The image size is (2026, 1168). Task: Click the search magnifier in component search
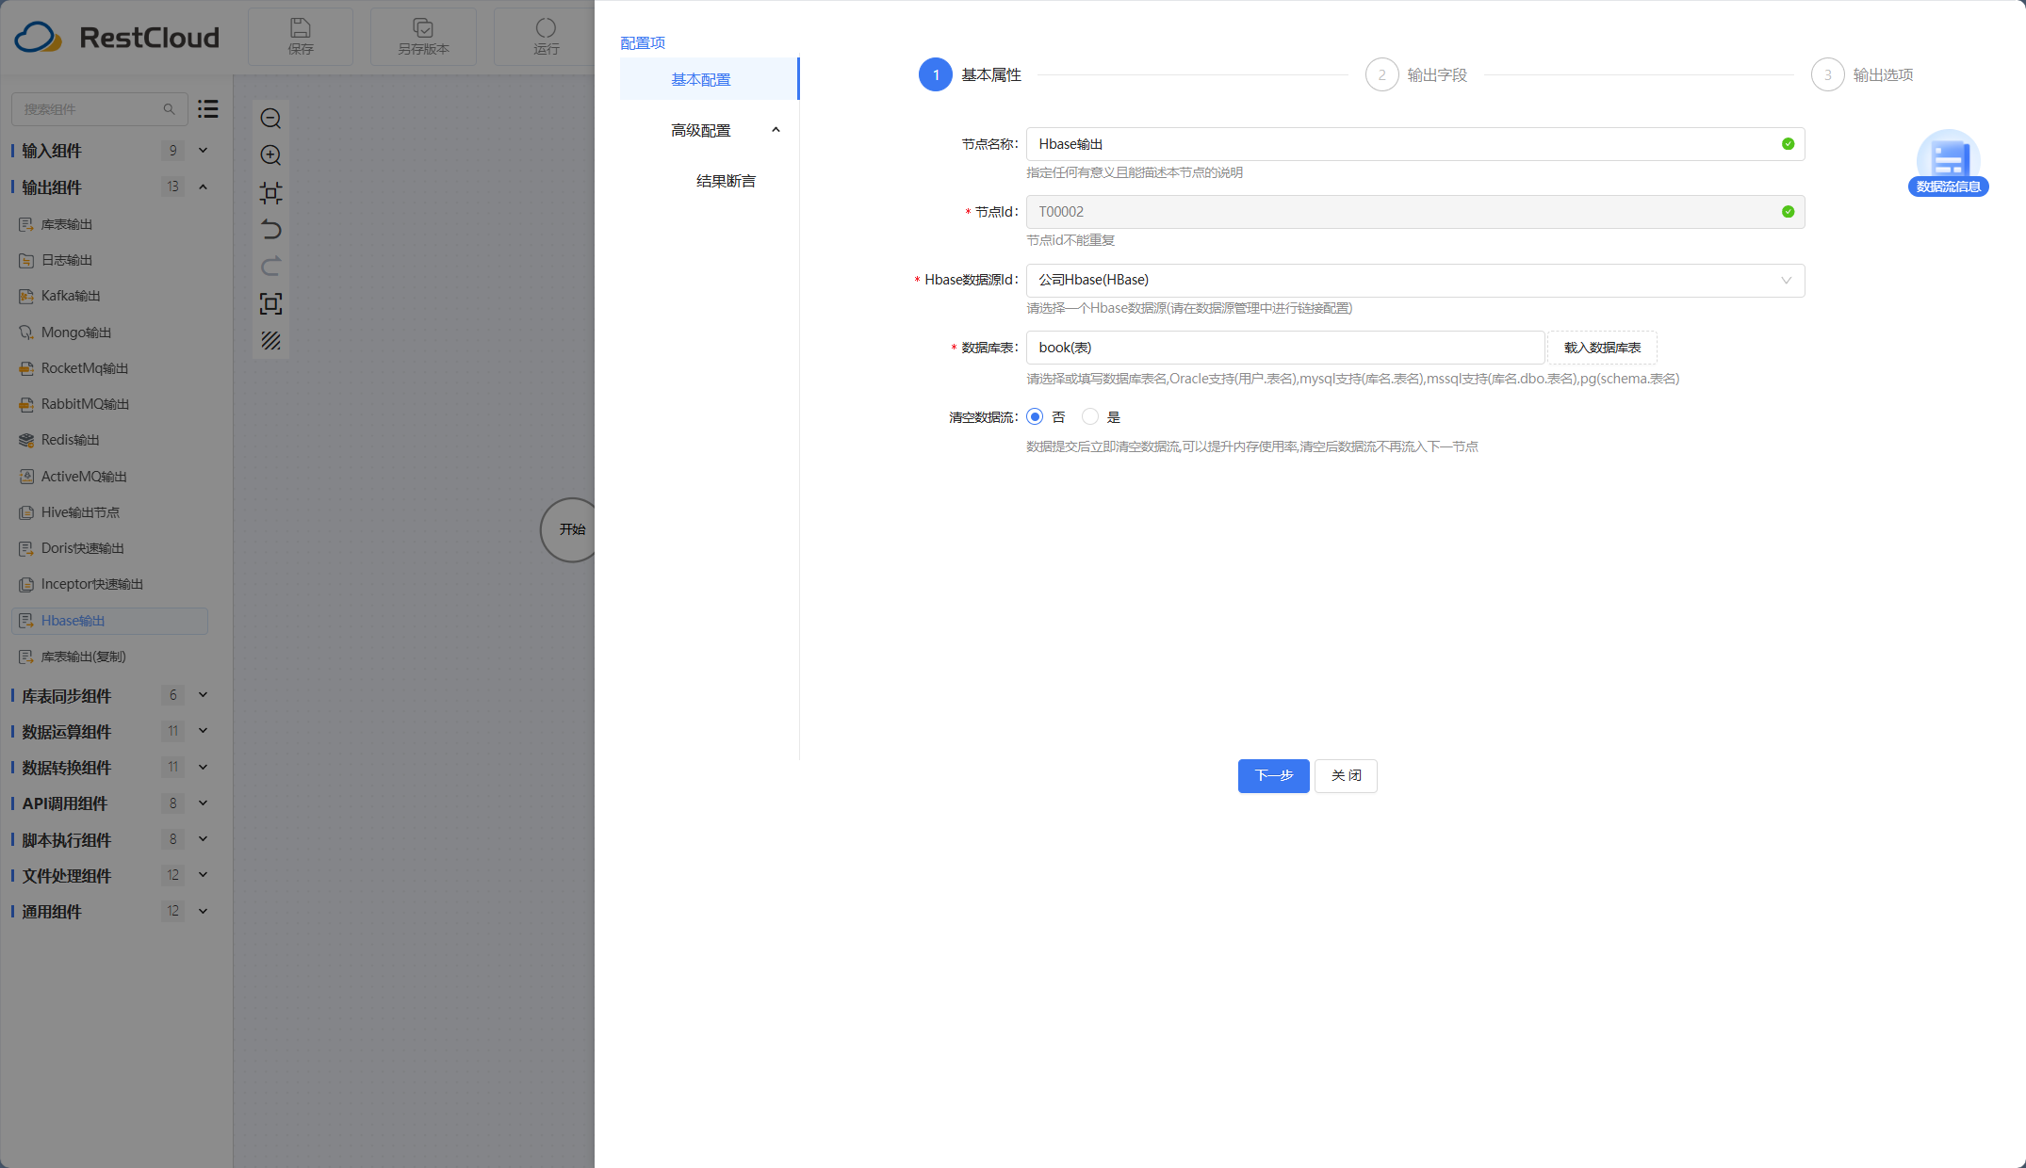169,109
